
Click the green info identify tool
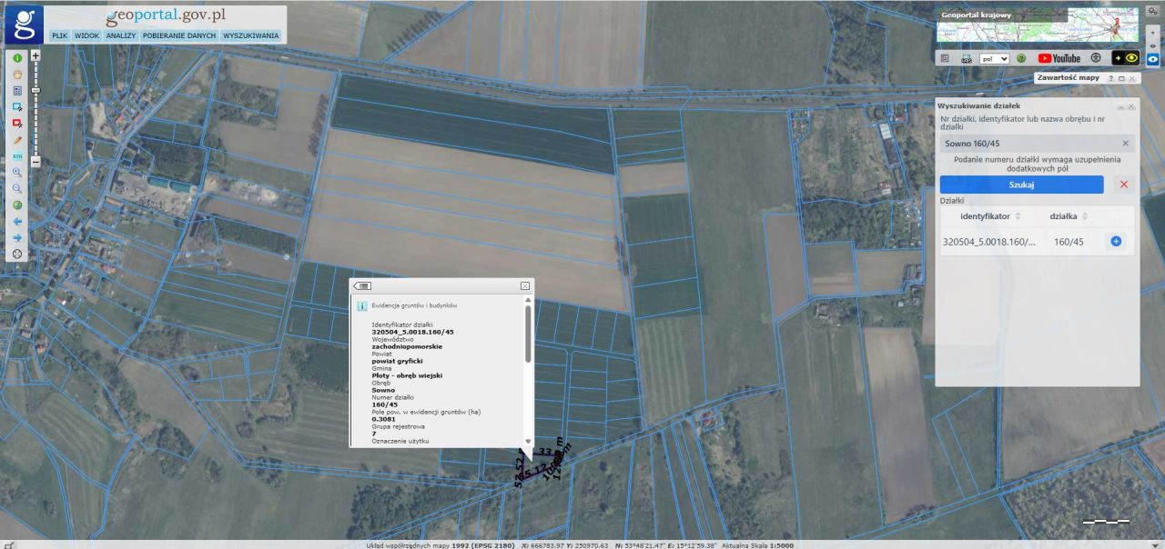(x=17, y=58)
